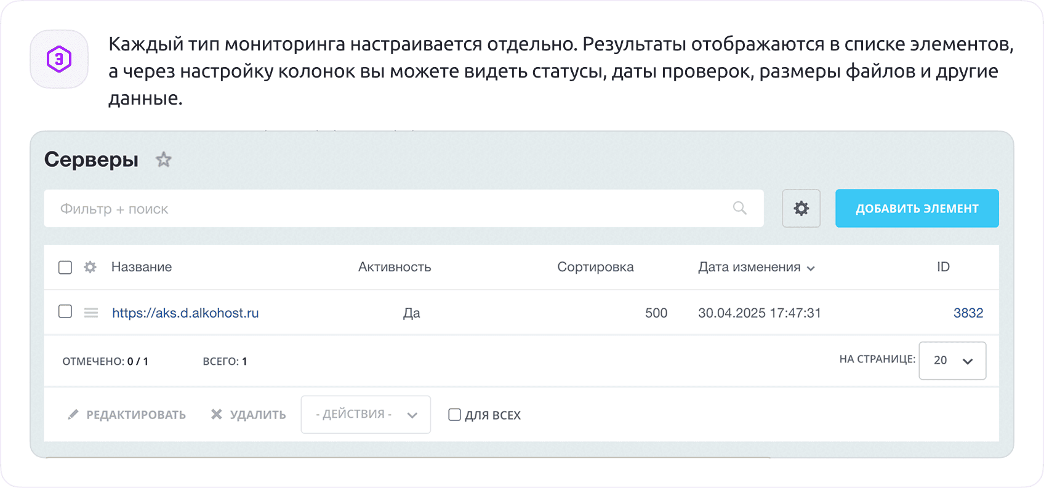Sort by Сортировка column header
This screenshot has height=488, width=1044.
click(x=595, y=267)
